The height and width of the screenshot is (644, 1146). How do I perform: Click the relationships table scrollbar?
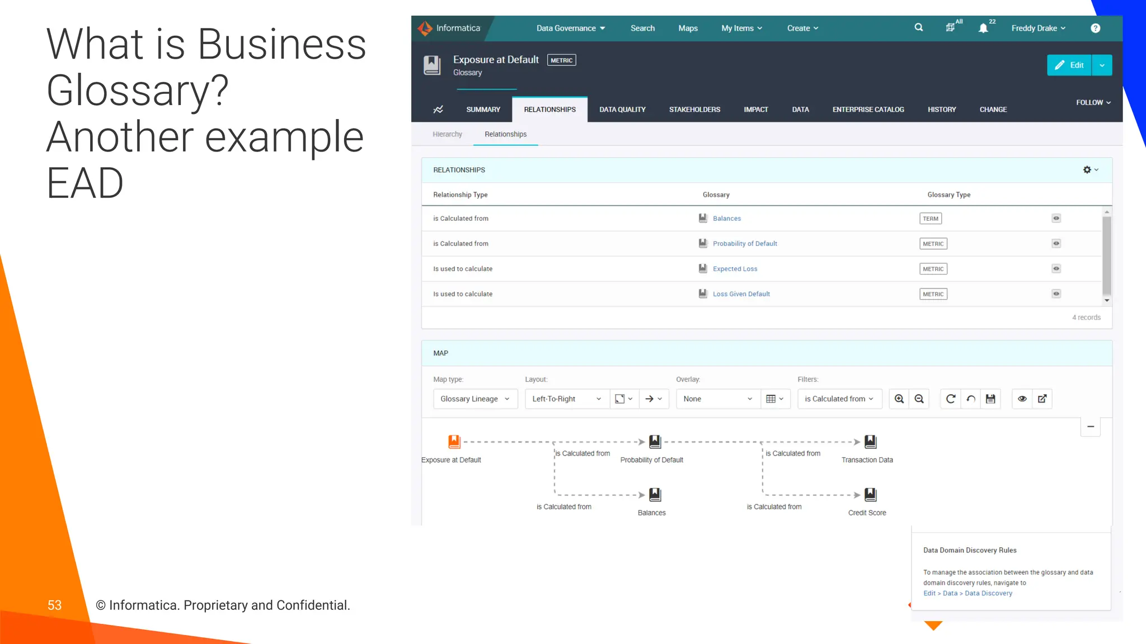[x=1106, y=255]
